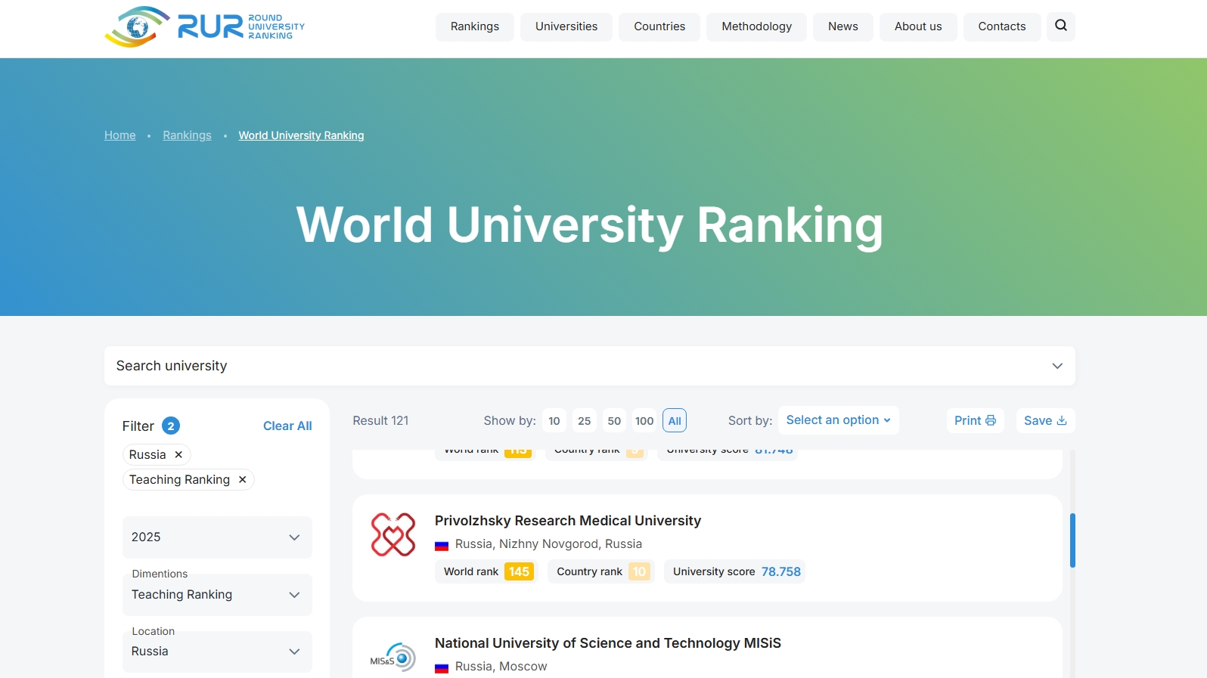Remove the Teaching Ranking filter tag
Viewport: 1207px width, 678px height.
(x=242, y=480)
